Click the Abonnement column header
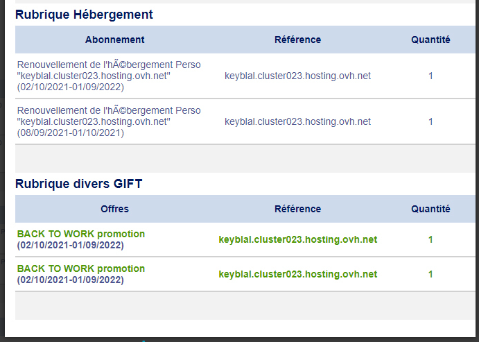 115,40
